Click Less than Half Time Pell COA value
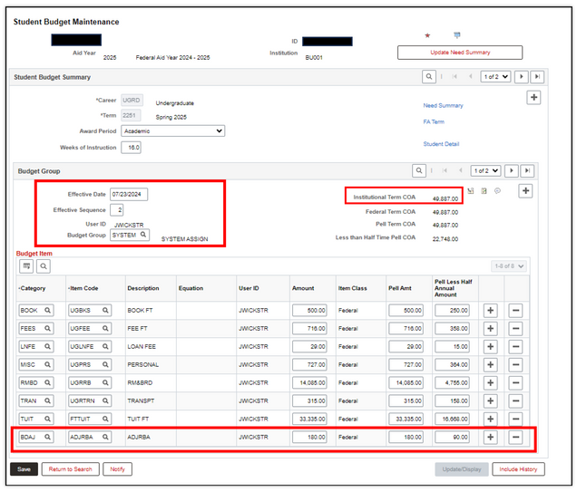 pos(445,239)
